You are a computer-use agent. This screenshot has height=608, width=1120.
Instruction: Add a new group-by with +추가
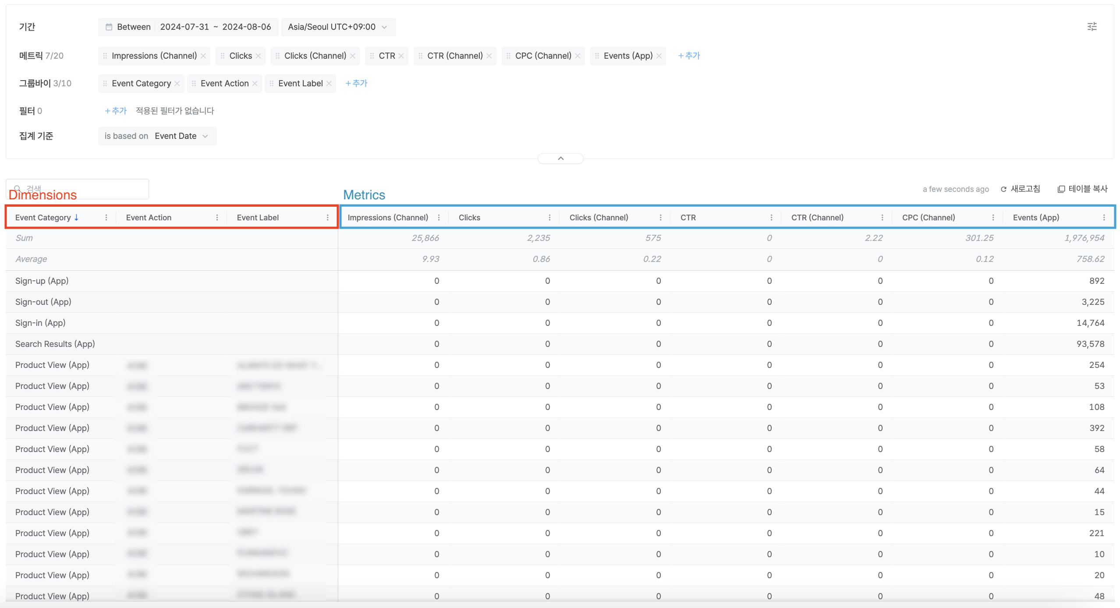(x=356, y=84)
